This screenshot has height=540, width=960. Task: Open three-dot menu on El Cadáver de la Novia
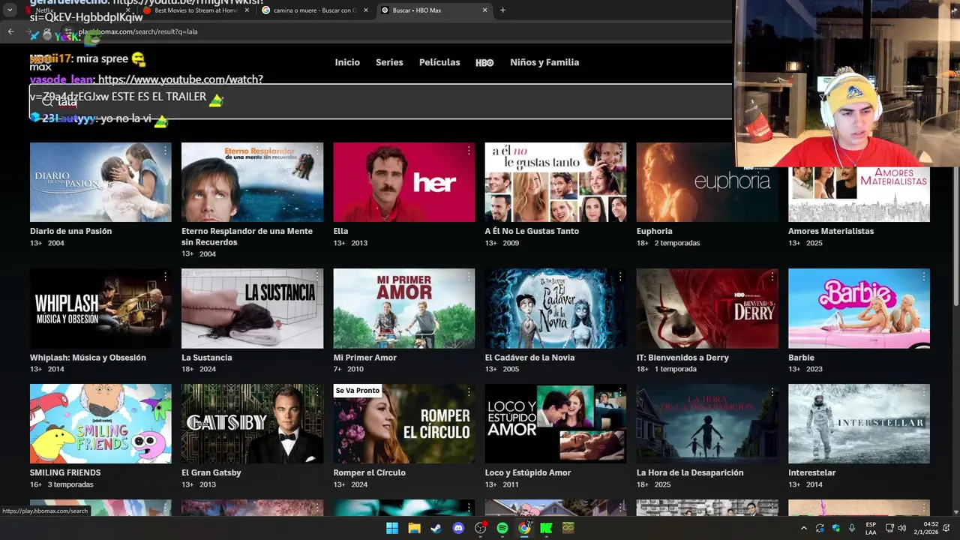[x=620, y=277]
